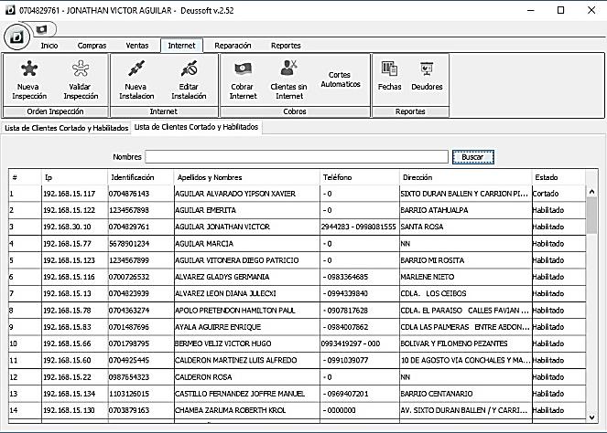Go to the Reportes tab
The width and height of the screenshot is (607, 433).
click(x=286, y=45)
